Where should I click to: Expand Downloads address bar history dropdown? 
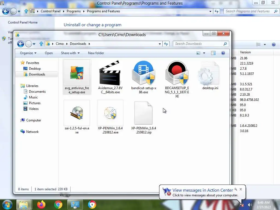160,44
